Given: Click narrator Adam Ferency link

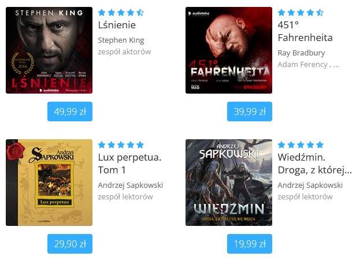Looking at the screenshot, I should coord(302,65).
